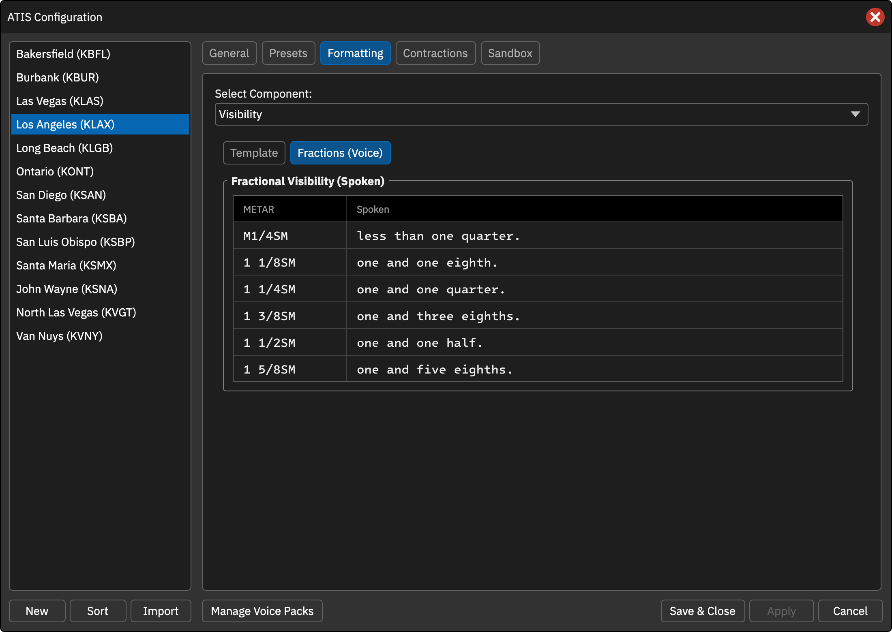Select the Template sub-tab

(254, 153)
